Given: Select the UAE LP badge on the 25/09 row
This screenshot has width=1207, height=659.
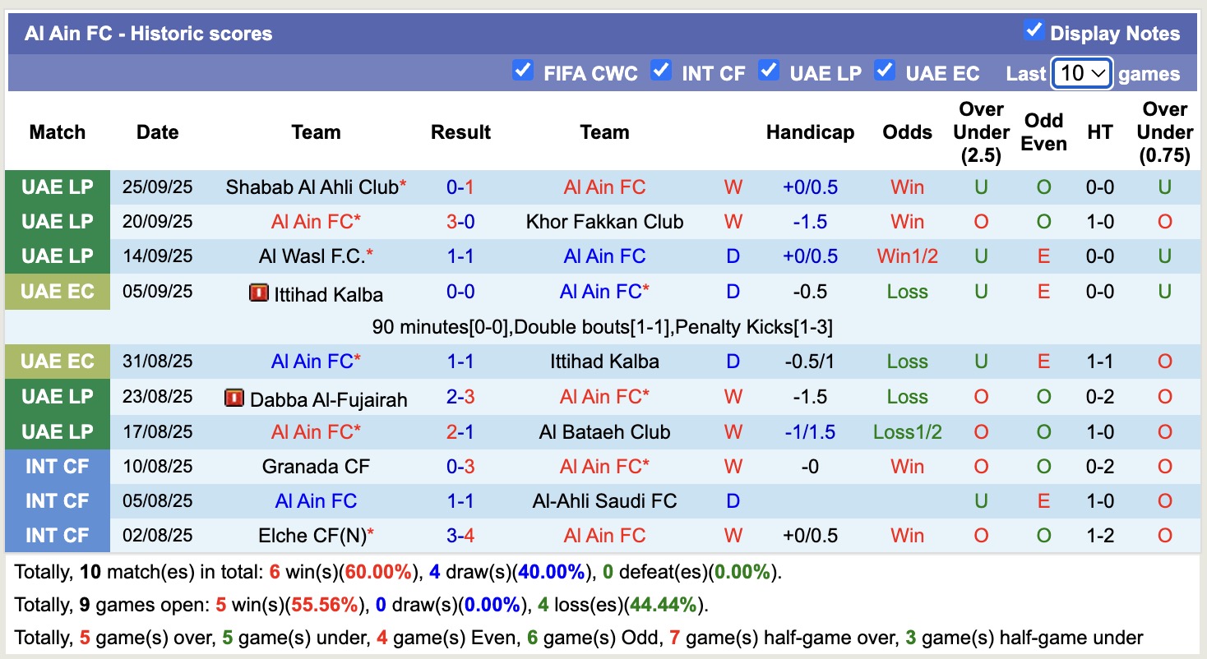Looking at the screenshot, I should coord(57,186).
